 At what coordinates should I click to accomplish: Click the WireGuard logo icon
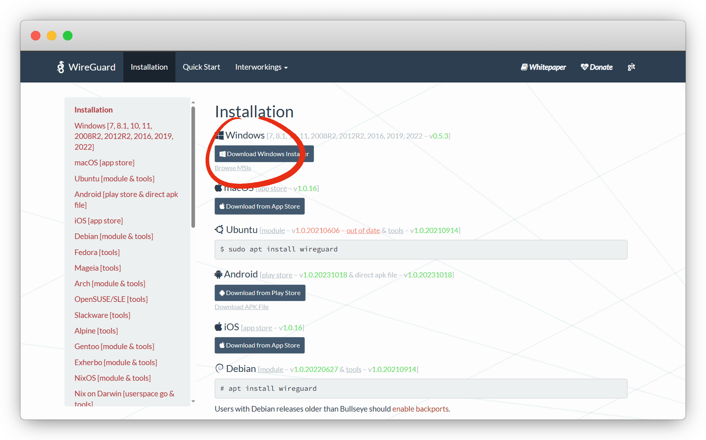point(60,67)
